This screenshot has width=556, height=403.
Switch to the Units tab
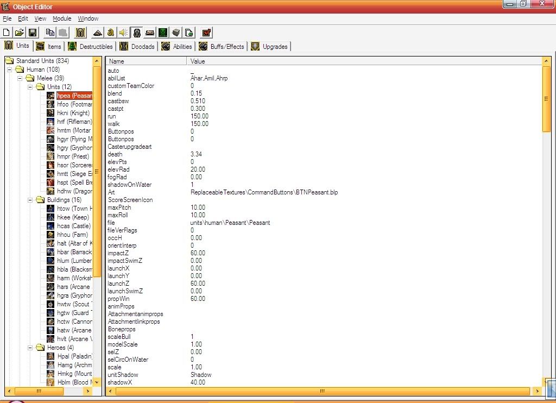coord(17,46)
